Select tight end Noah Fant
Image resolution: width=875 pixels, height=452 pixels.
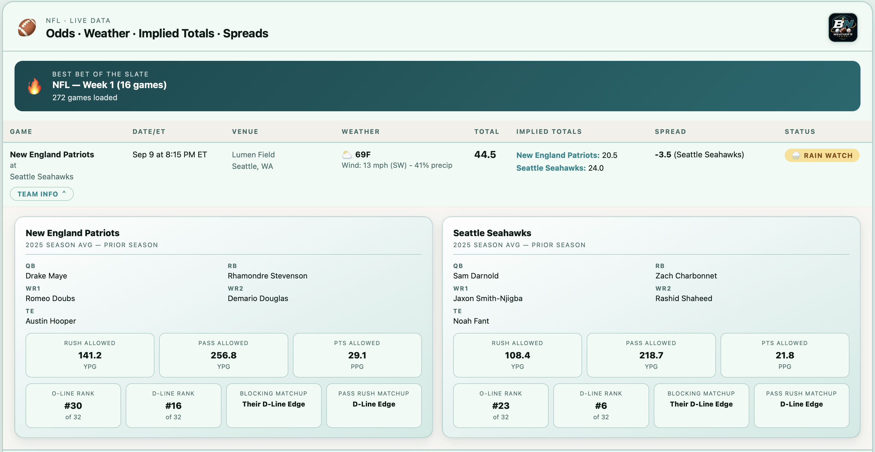click(x=471, y=321)
